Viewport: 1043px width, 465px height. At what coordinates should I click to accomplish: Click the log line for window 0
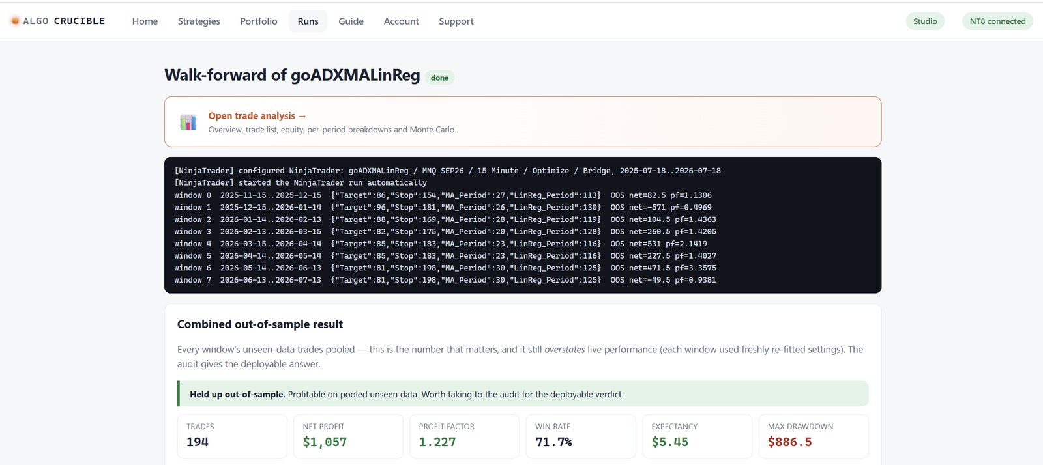coord(443,195)
